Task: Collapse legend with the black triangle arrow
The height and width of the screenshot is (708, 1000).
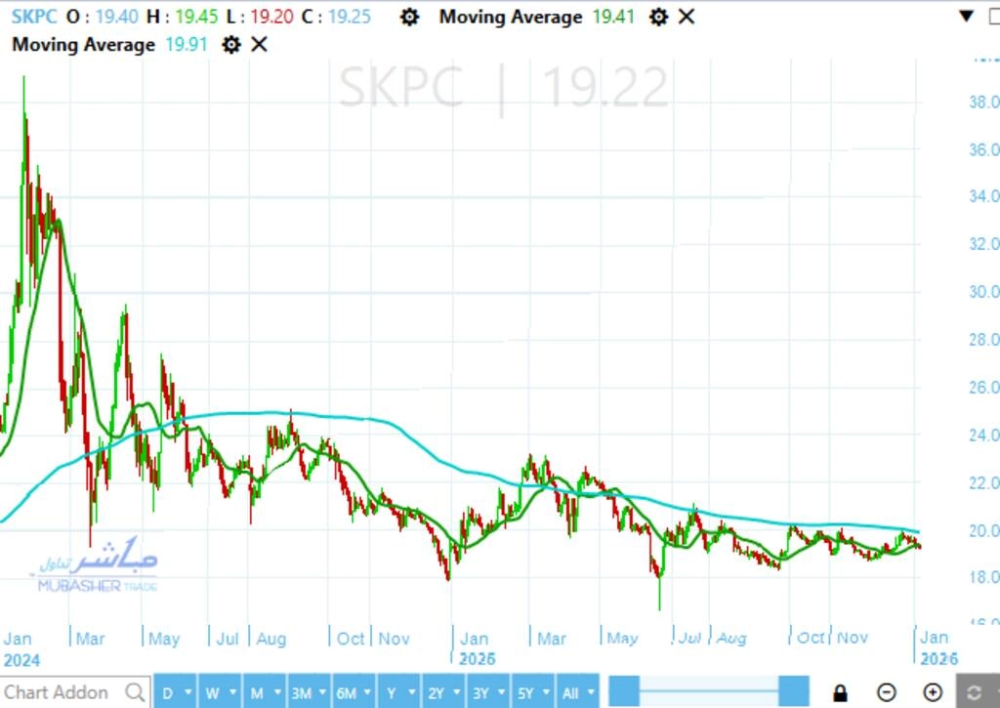Action: [966, 16]
